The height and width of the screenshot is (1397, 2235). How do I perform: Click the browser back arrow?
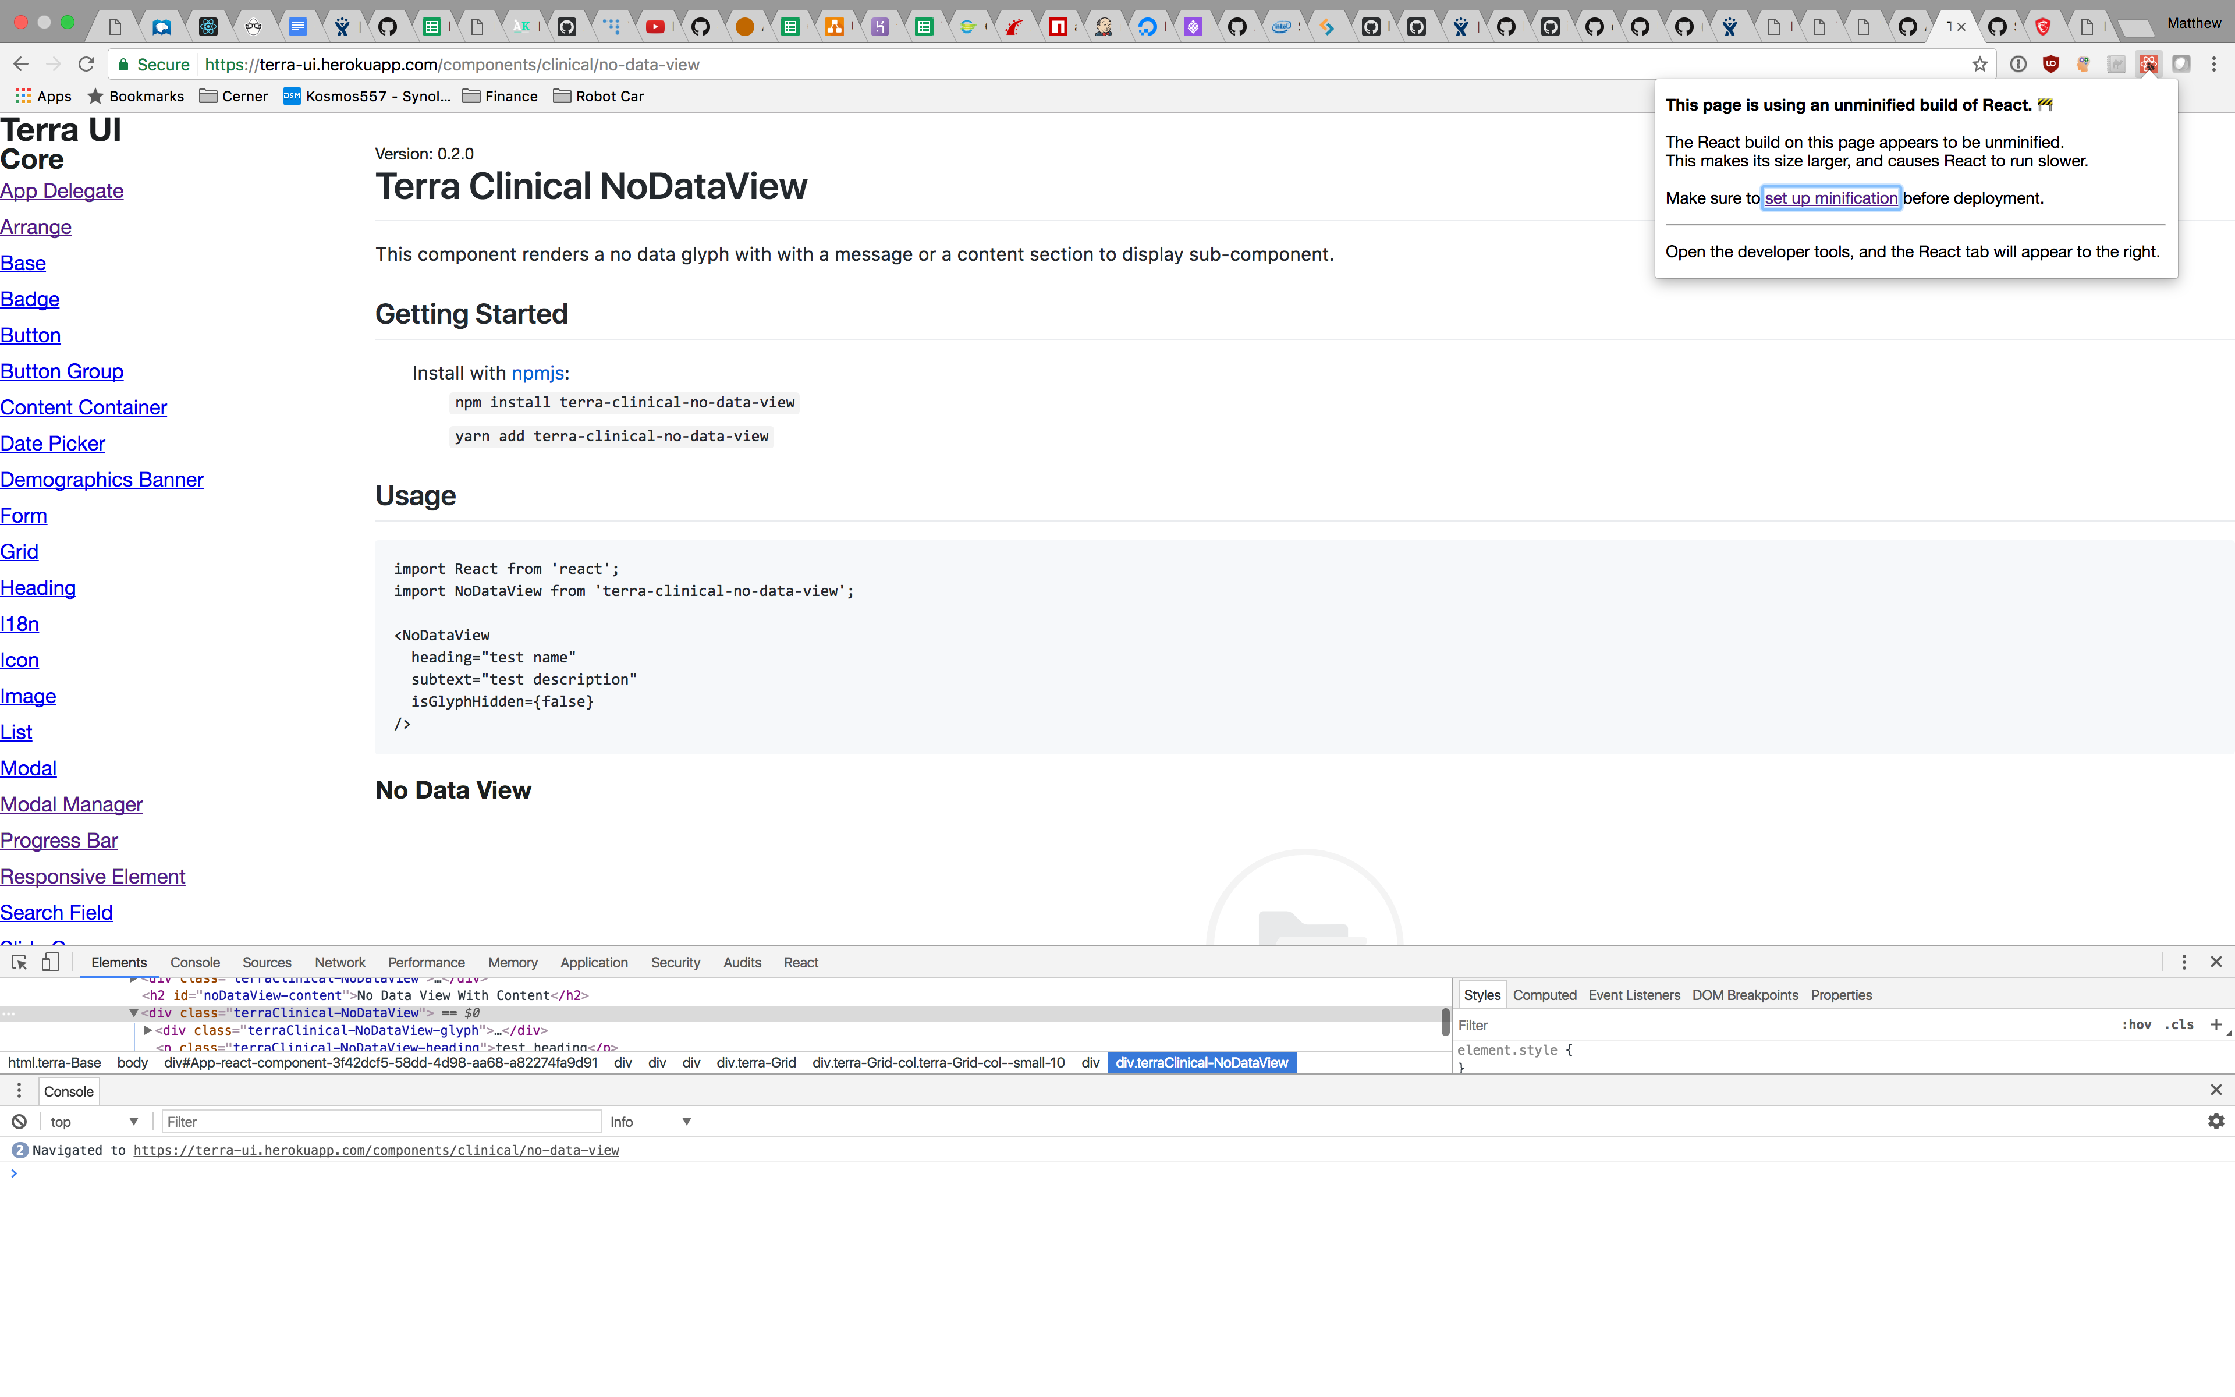[20, 64]
